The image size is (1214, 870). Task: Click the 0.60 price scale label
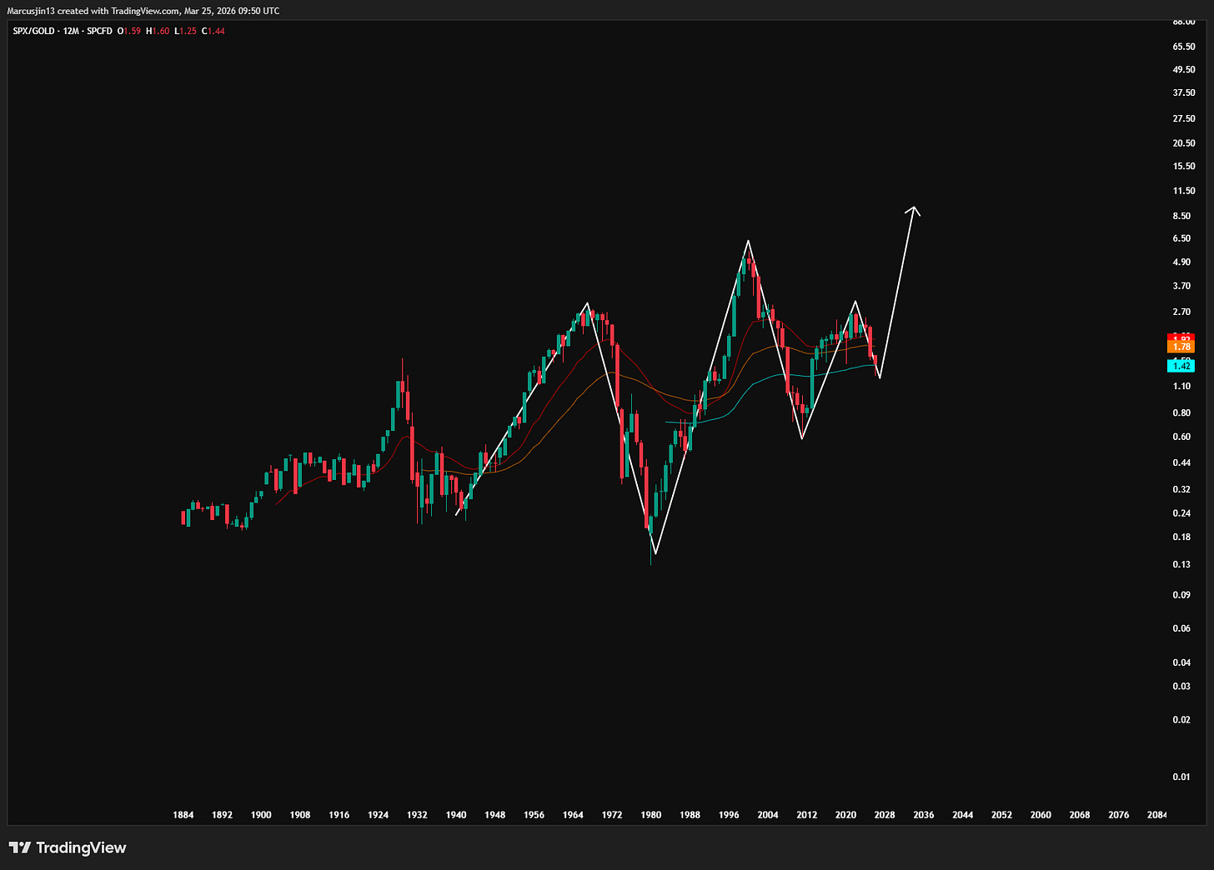click(x=1181, y=437)
